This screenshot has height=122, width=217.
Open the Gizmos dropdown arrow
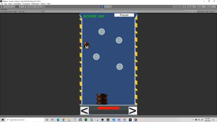[216, 12]
